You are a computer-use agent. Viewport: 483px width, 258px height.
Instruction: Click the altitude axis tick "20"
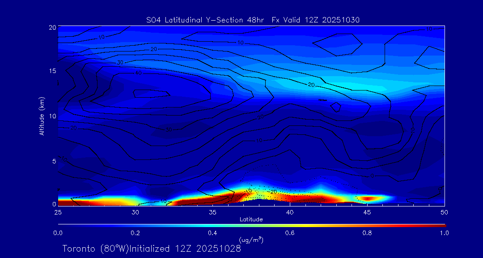(52, 27)
